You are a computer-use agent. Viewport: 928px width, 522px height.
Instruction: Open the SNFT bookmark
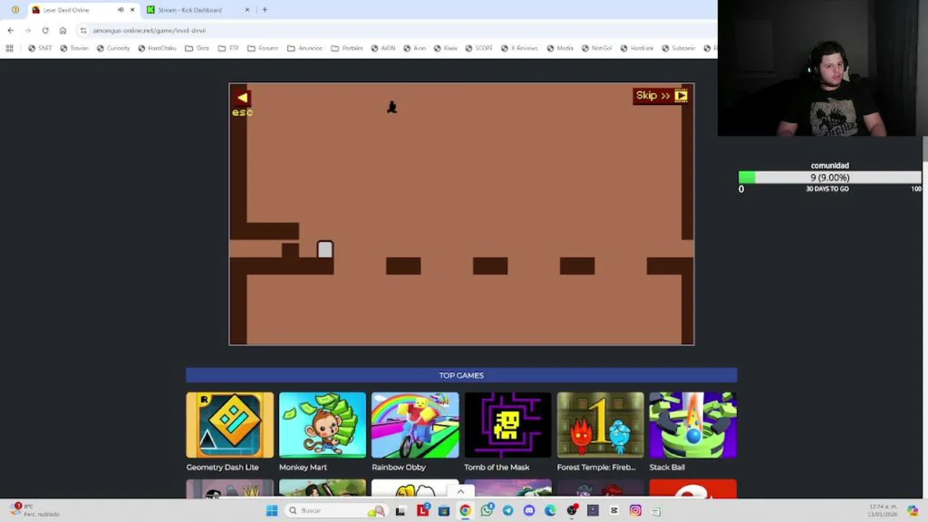pyautogui.click(x=40, y=49)
